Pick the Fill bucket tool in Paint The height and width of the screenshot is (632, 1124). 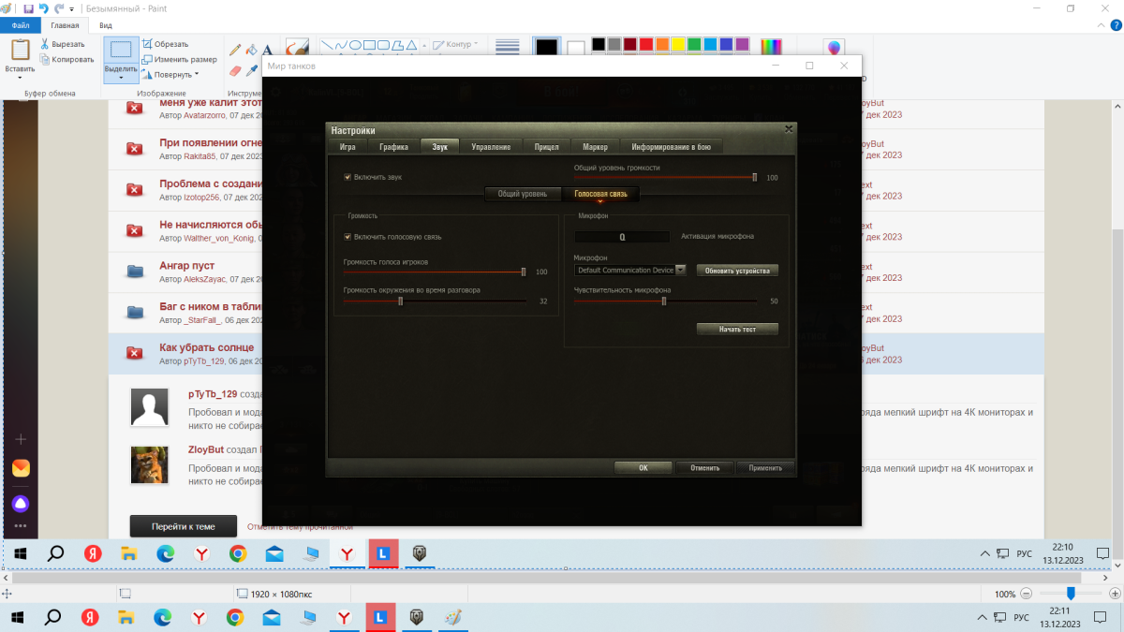pos(251,50)
